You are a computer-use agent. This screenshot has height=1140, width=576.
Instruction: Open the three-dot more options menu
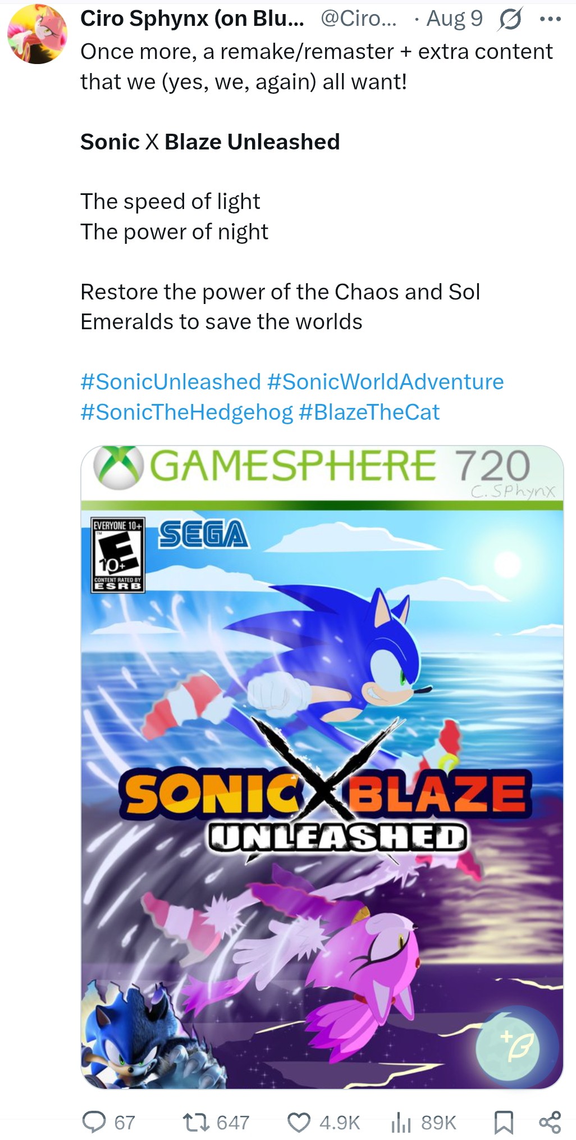coord(550,19)
